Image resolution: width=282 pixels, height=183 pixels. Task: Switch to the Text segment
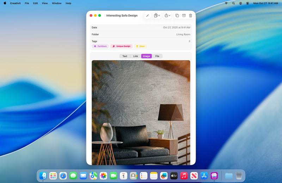pyautogui.click(x=125, y=56)
